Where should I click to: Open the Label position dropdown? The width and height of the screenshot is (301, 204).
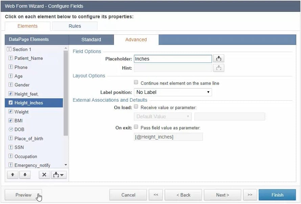pos(173,92)
